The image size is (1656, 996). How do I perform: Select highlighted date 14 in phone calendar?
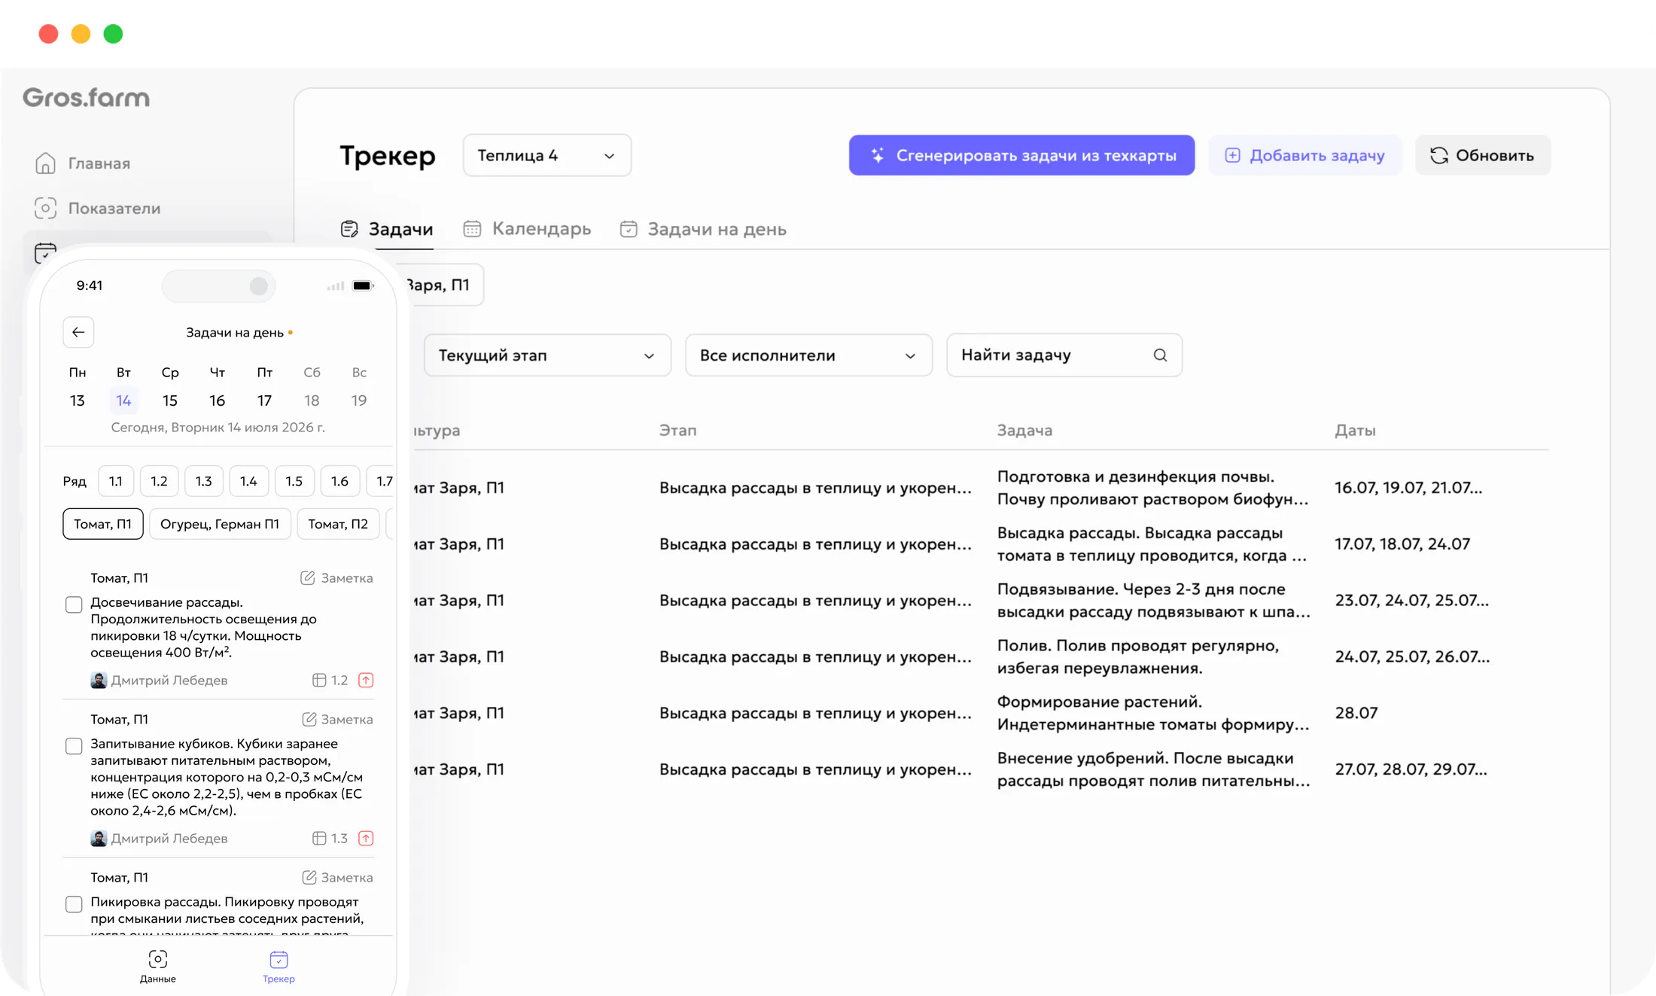tap(123, 401)
